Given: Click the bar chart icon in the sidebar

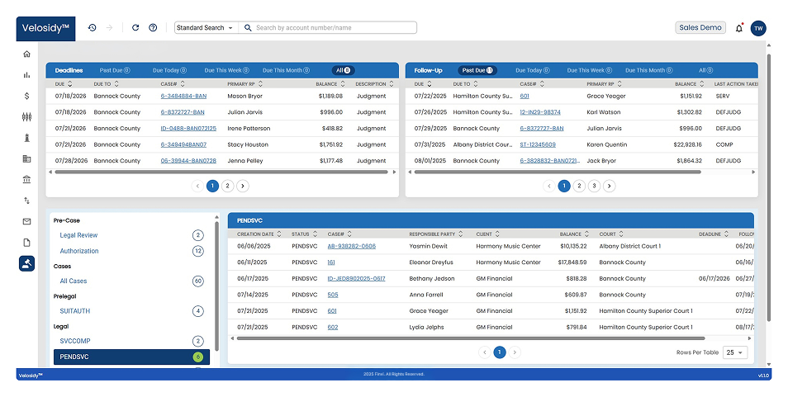Looking at the screenshot, I should [27, 75].
